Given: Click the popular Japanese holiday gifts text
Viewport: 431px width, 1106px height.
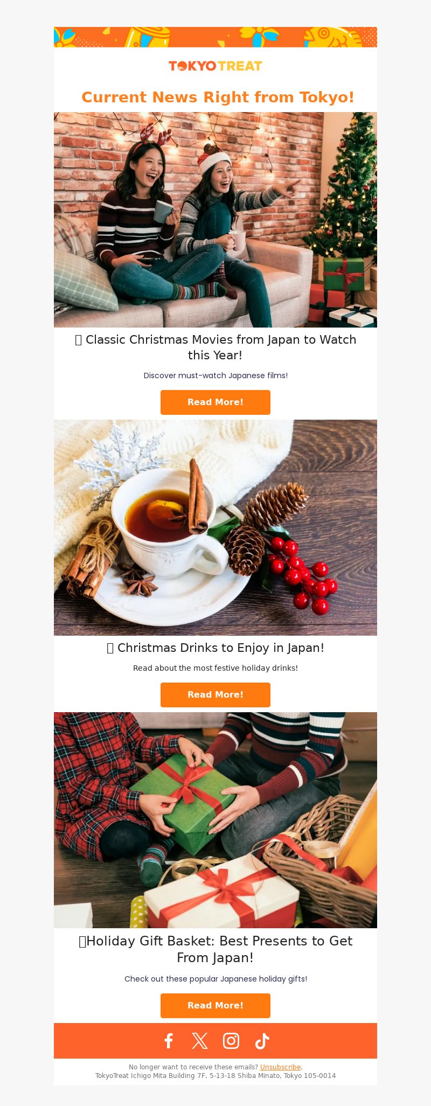Looking at the screenshot, I should coord(215,979).
